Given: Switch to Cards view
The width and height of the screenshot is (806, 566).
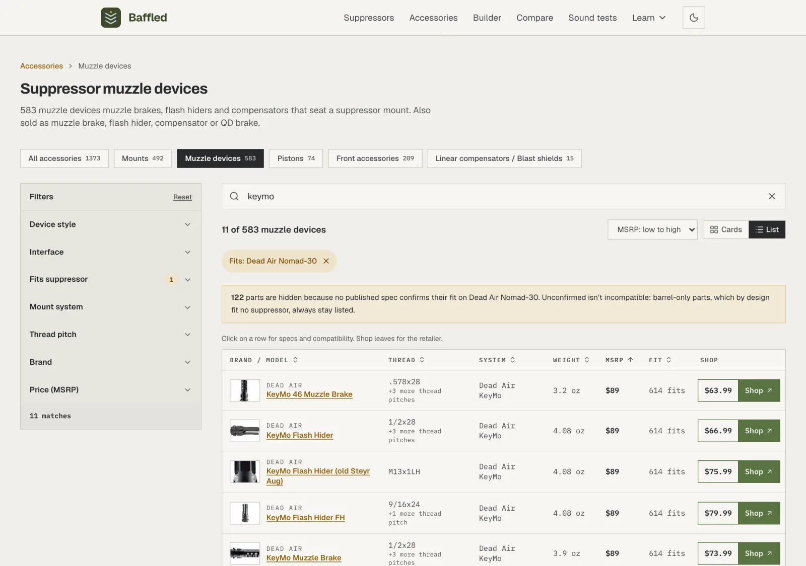Looking at the screenshot, I should [726, 229].
